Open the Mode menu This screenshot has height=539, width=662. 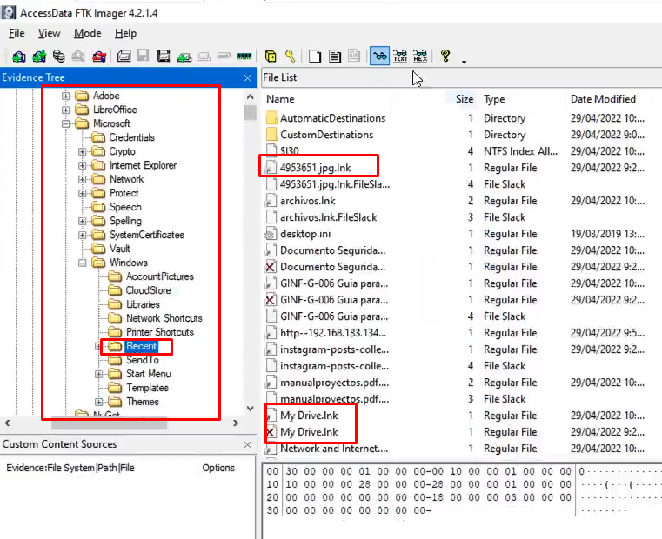[x=87, y=33]
